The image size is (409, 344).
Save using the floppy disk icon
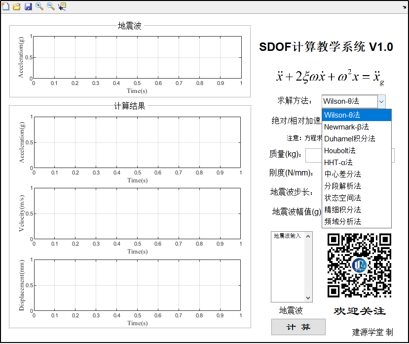point(28,6)
